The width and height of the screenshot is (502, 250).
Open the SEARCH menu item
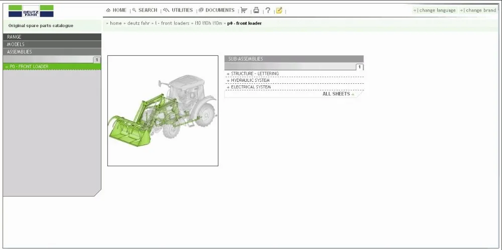coord(145,10)
